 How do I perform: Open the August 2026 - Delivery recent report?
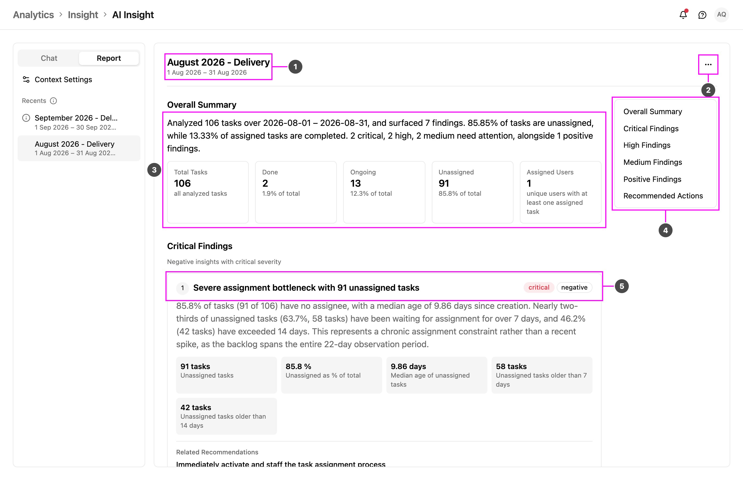[x=79, y=148]
